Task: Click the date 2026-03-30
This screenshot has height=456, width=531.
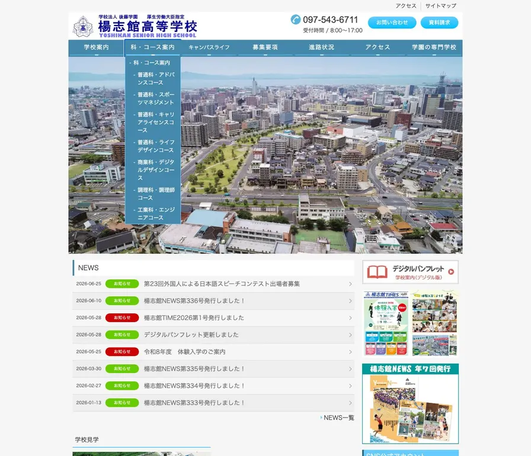Action: click(89, 369)
